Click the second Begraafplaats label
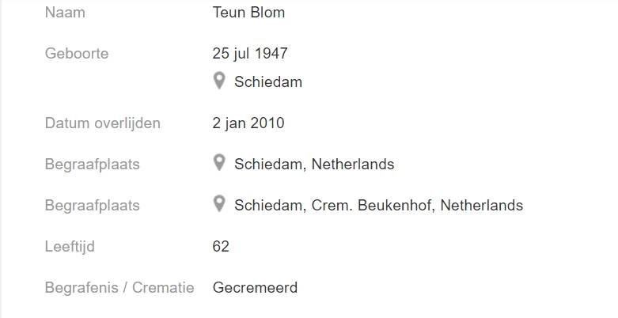The height and width of the screenshot is (318, 618). [x=93, y=206]
